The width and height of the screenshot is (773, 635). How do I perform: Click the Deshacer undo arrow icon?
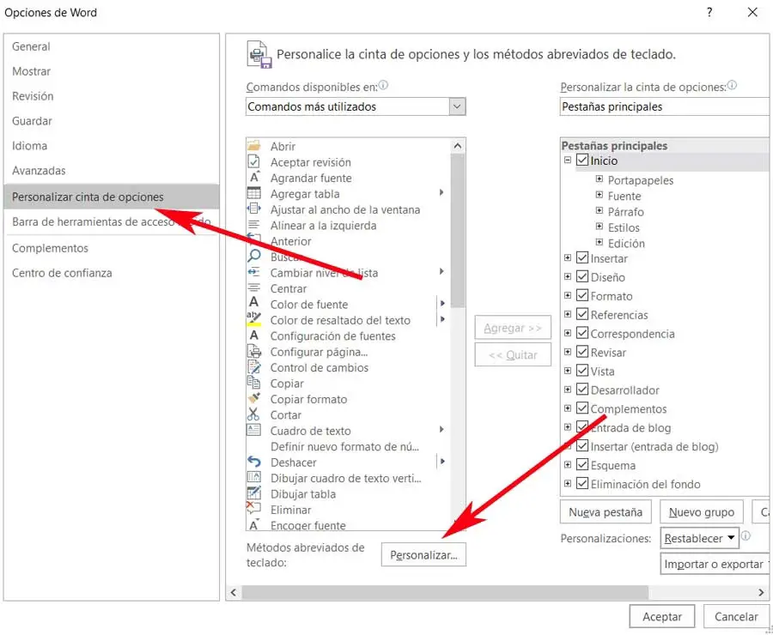[x=253, y=462]
